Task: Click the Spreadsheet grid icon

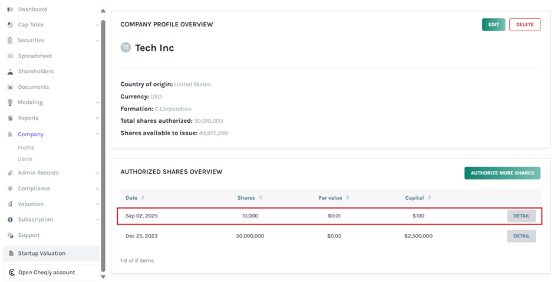Action: coord(10,56)
